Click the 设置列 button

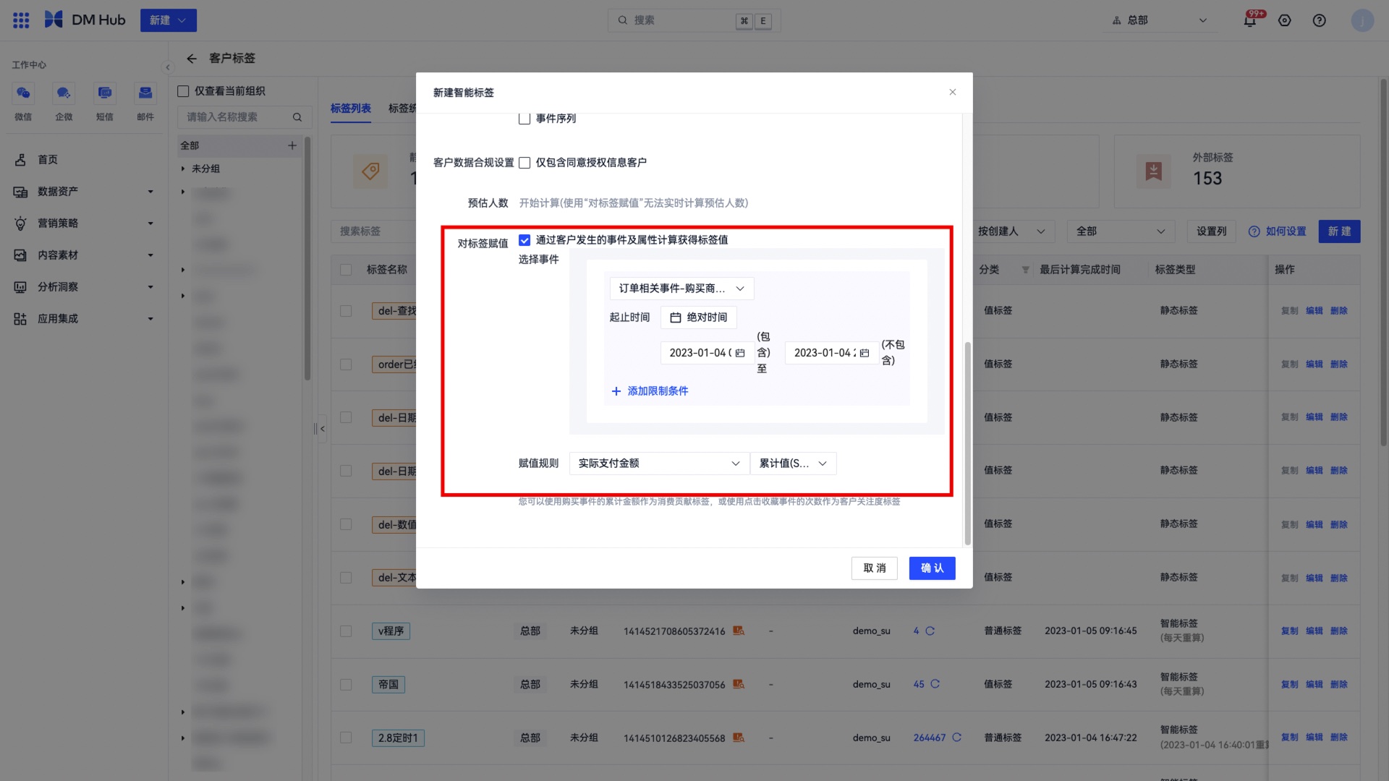(x=1211, y=231)
